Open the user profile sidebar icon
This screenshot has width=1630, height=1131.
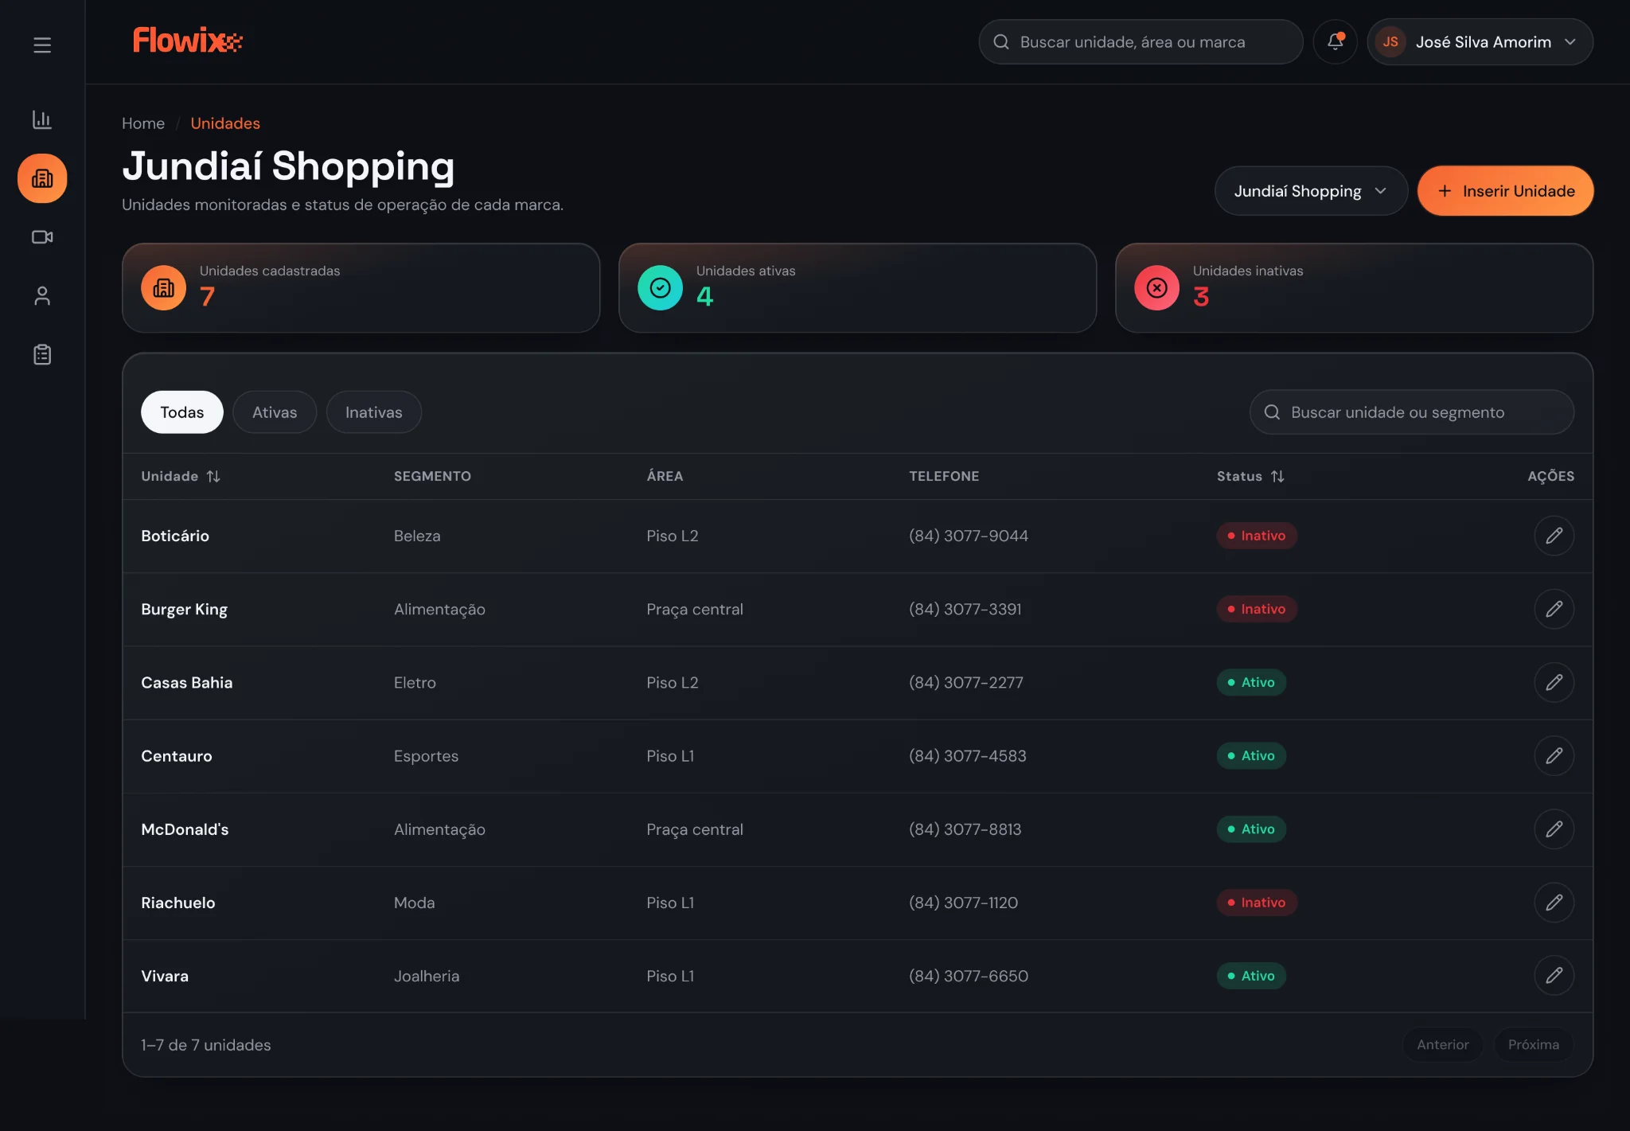tap(42, 296)
